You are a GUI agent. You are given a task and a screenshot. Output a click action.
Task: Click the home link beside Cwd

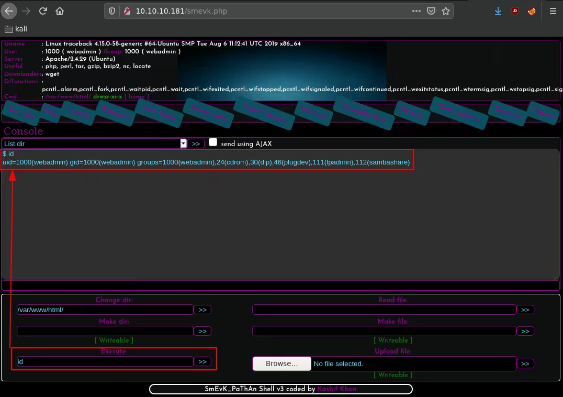tap(136, 97)
